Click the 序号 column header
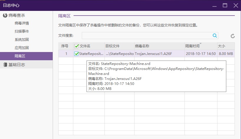 tap(66, 46)
